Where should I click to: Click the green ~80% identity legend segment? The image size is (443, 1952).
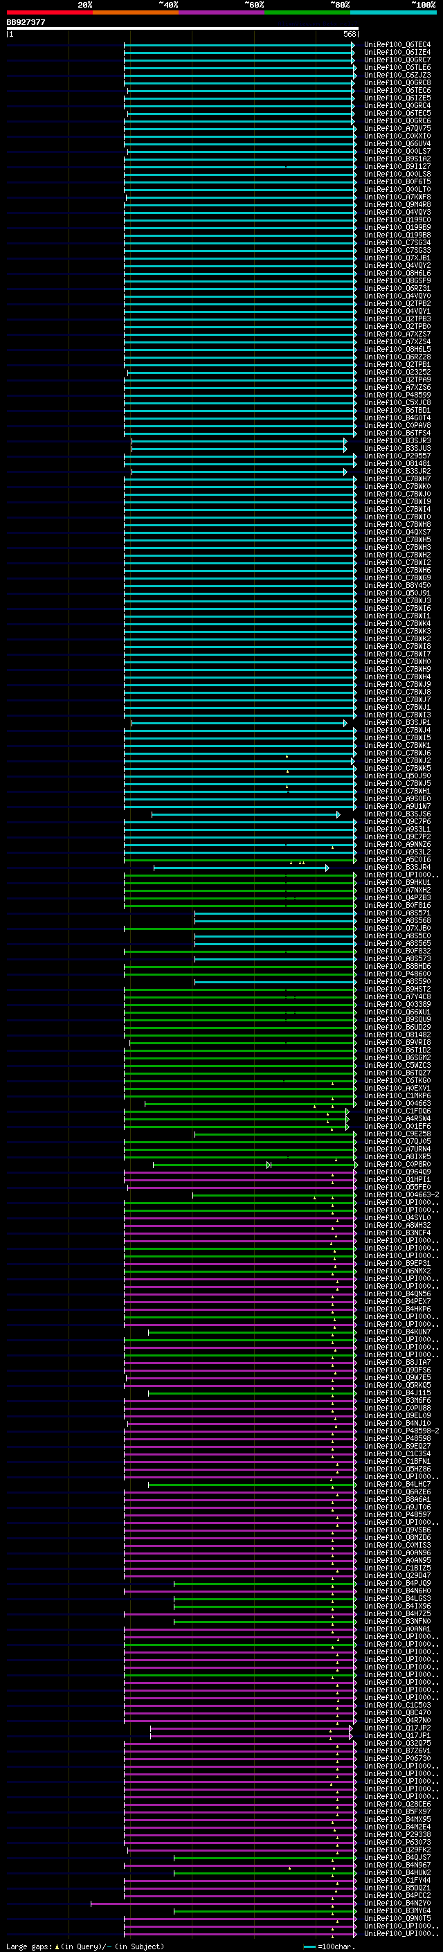307,12
